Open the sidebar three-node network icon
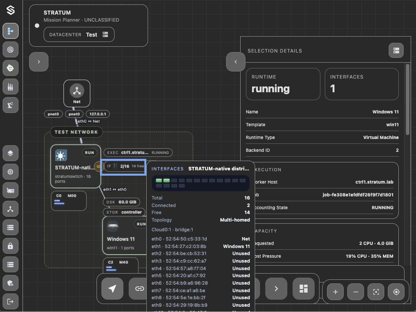Screen dimensions: 416x312 [x=11, y=209]
